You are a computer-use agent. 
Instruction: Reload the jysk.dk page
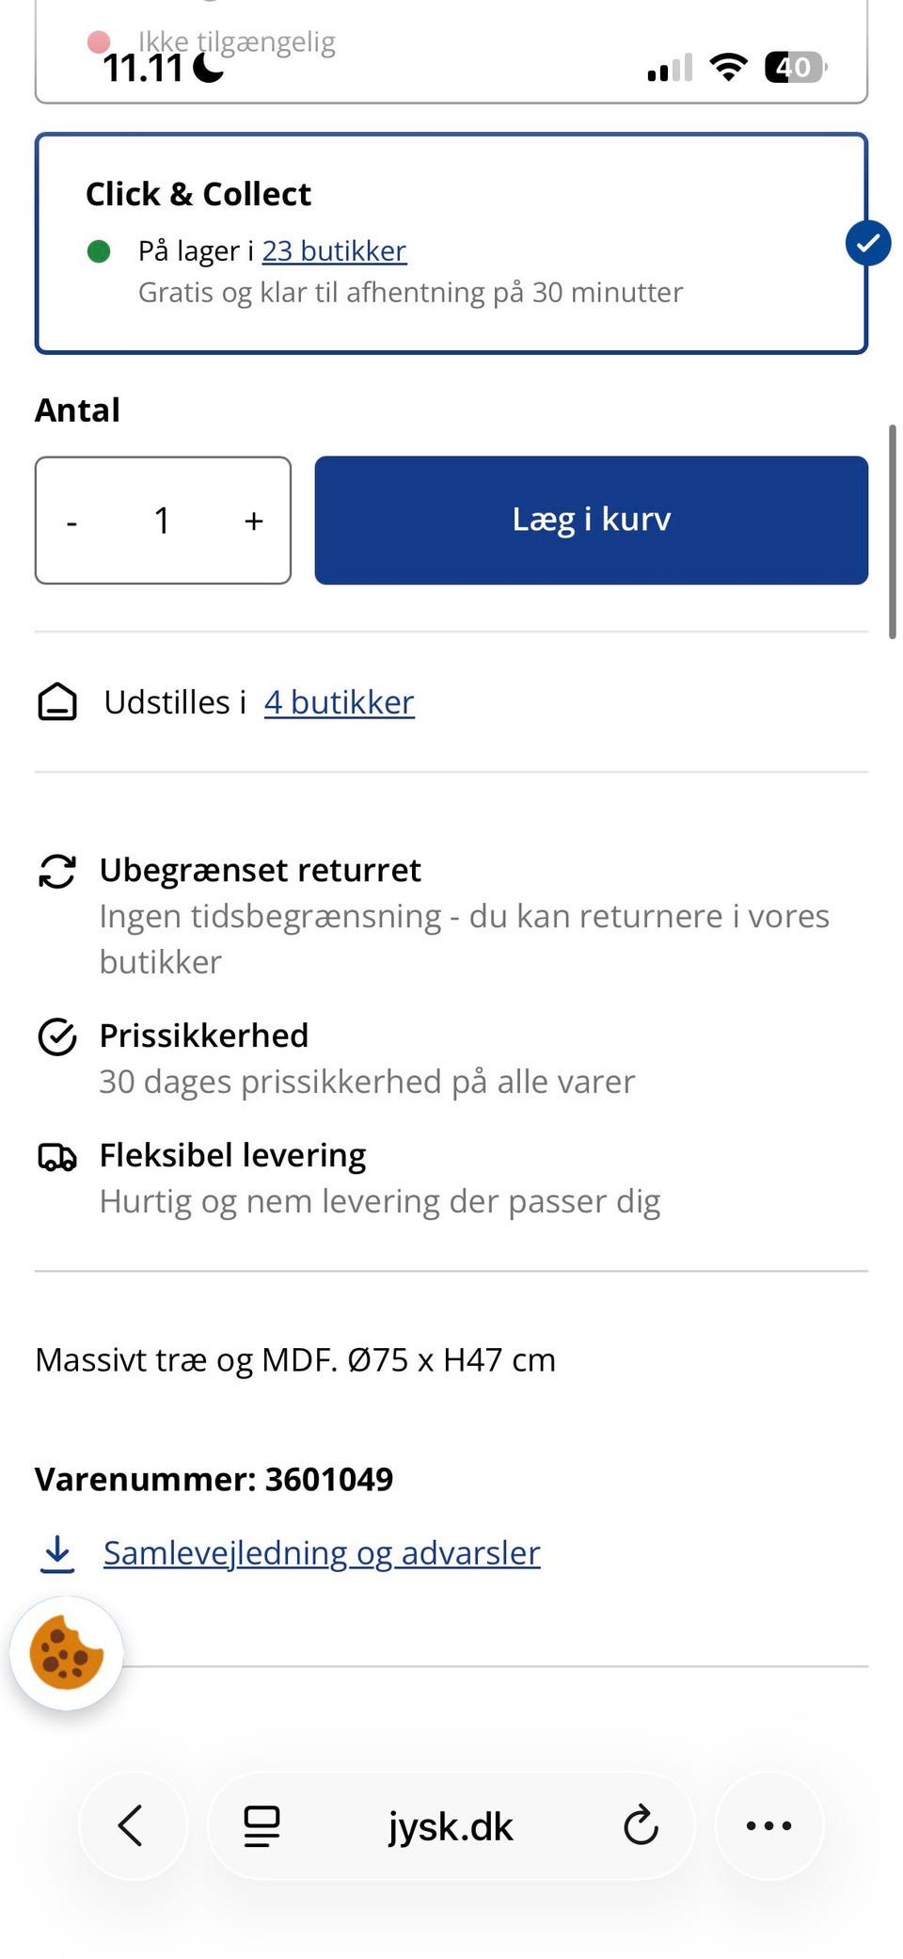pyautogui.click(x=641, y=1825)
